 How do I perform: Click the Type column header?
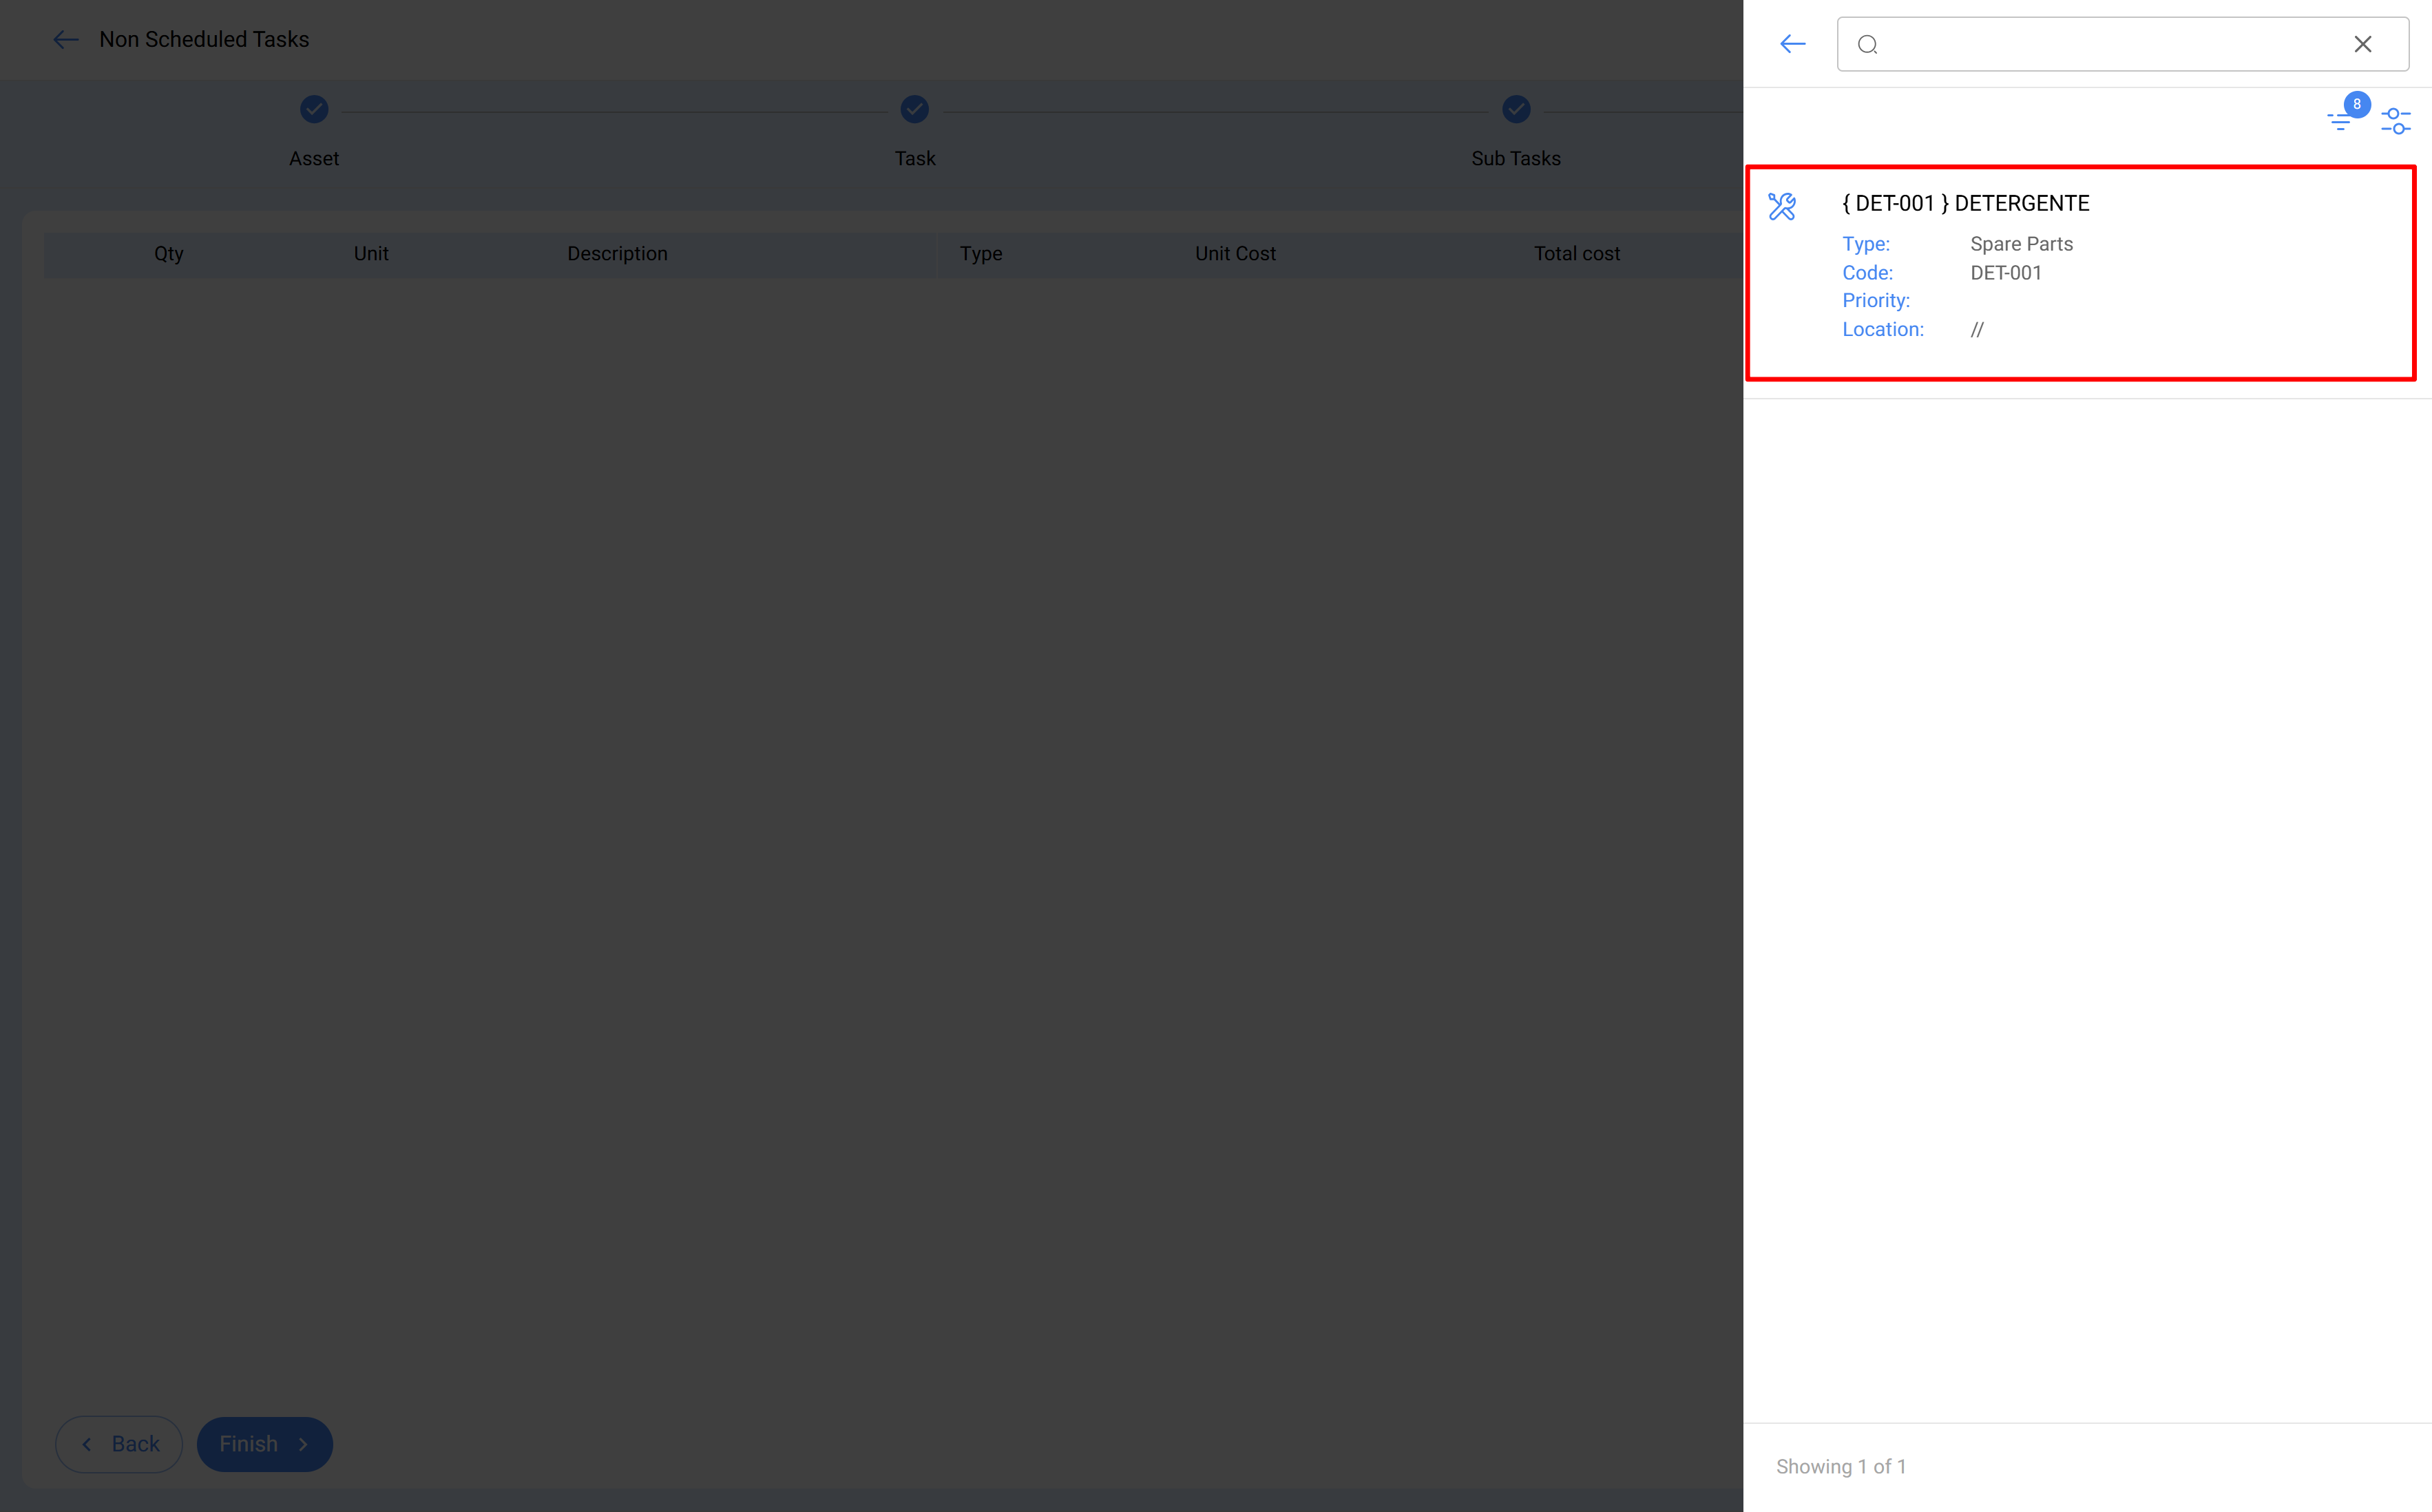(981, 254)
